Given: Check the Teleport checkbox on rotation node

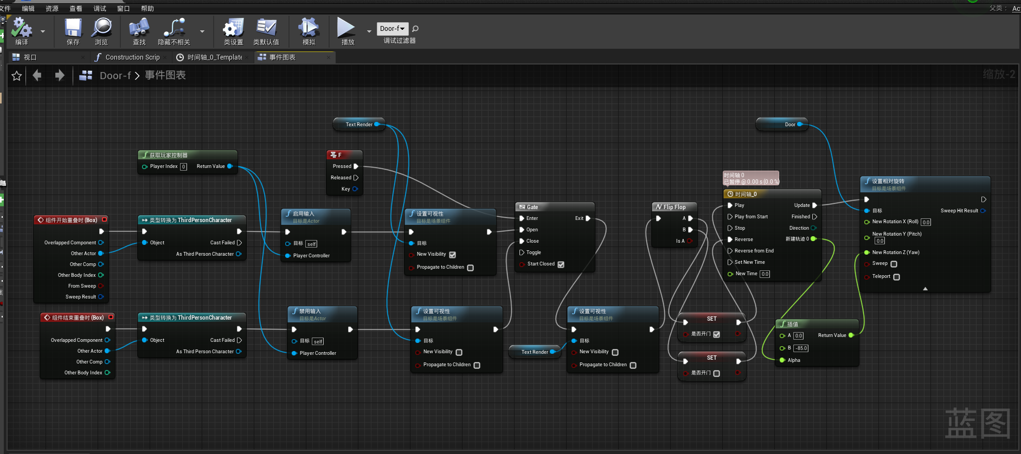Looking at the screenshot, I should click(896, 277).
